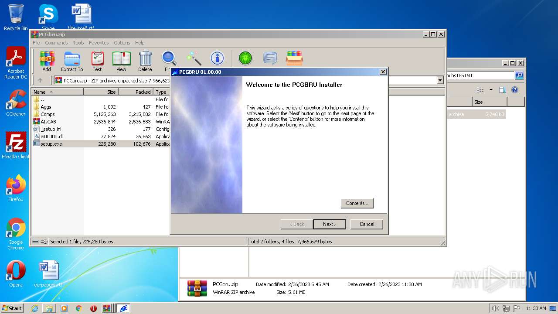Sort by the Packed column header
Viewport: 558px width, 314px height.
[136, 92]
